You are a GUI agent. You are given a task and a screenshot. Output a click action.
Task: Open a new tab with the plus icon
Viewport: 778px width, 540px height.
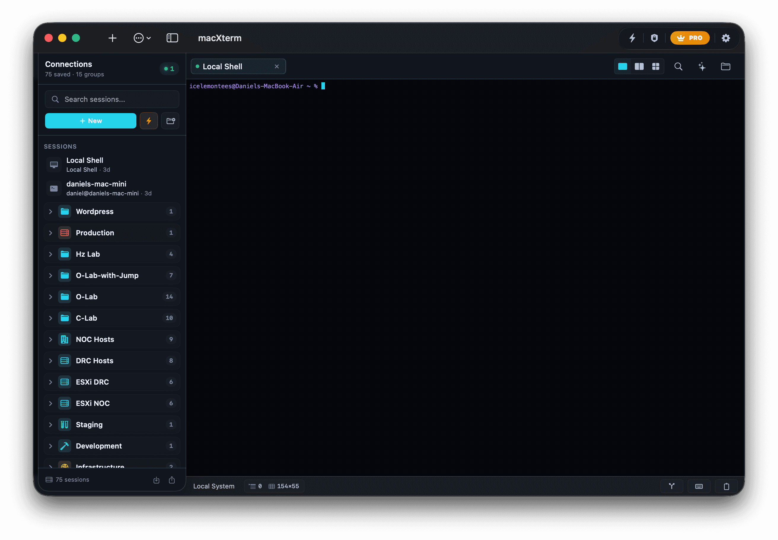(x=112, y=38)
